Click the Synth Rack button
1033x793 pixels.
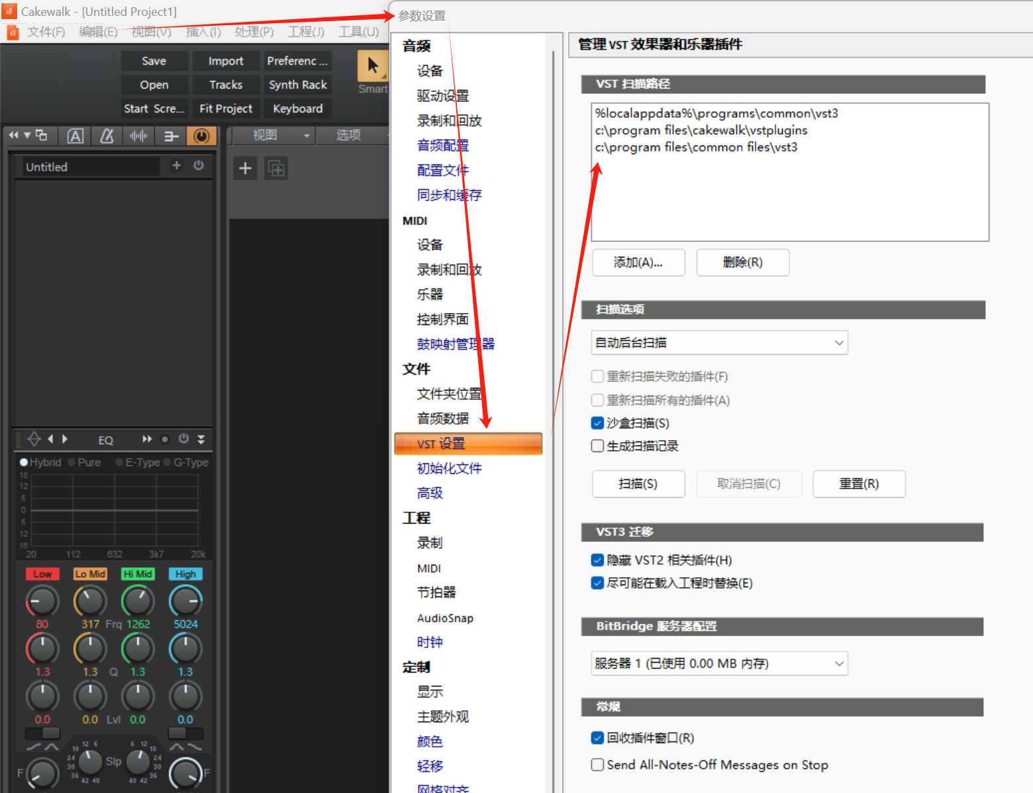click(297, 85)
